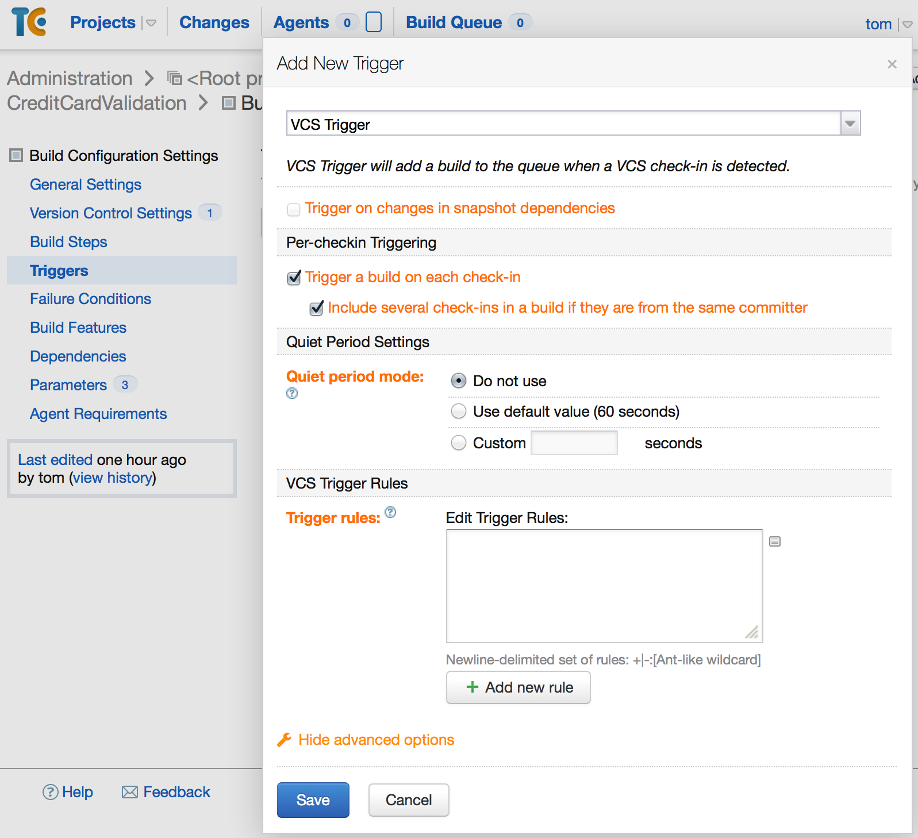918x838 pixels.
Task: Go to the Agents tab
Action: (x=301, y=22)
